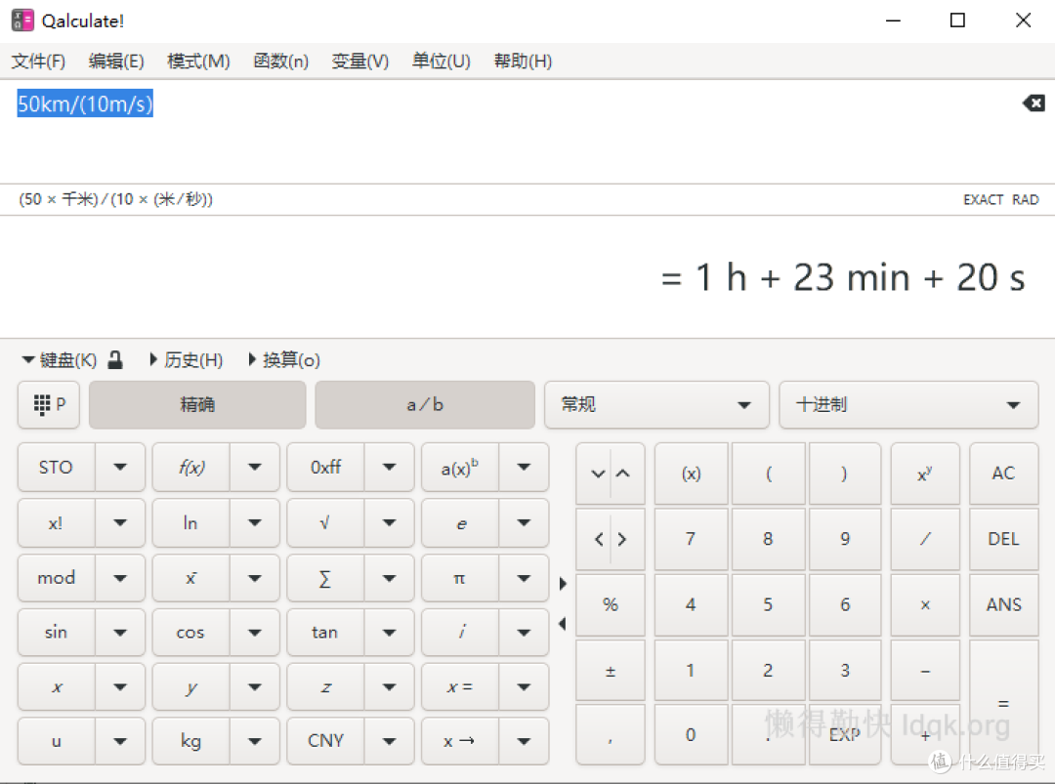Image resolution: width=1055 pixels, height=784 pixels.
Task: Expand the 换算(o) conversion panel
Action: [284, 360]
